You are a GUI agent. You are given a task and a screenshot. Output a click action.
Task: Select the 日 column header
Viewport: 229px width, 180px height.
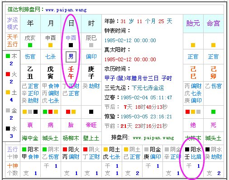tap(71, 24)
